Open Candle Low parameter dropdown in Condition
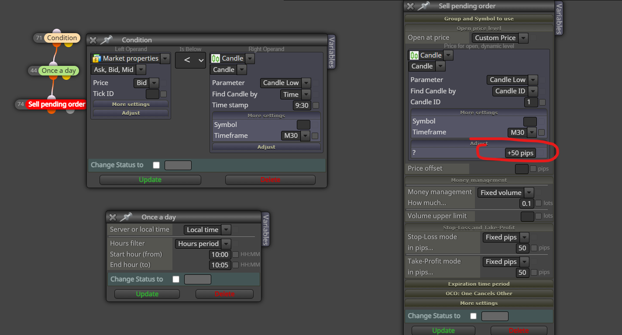 [x=306, y=83]
